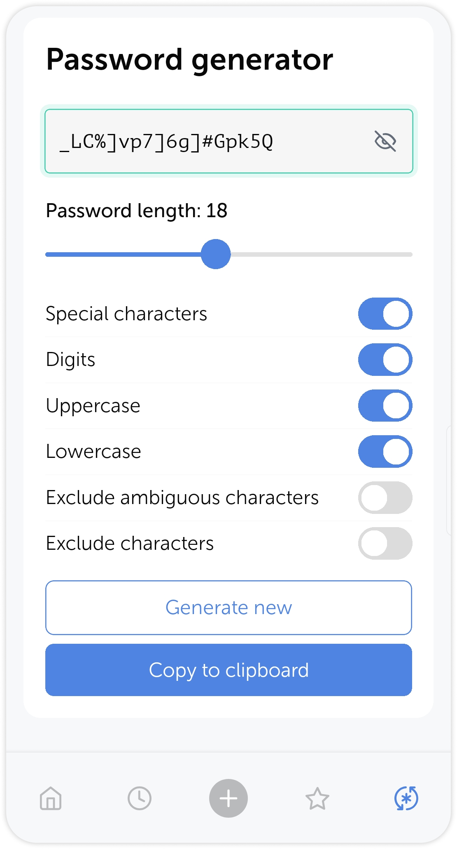Tap the central plus button to add entry
Image resolution: width=457 pixels, height=849 pixels.
click(x=228, y=798)
